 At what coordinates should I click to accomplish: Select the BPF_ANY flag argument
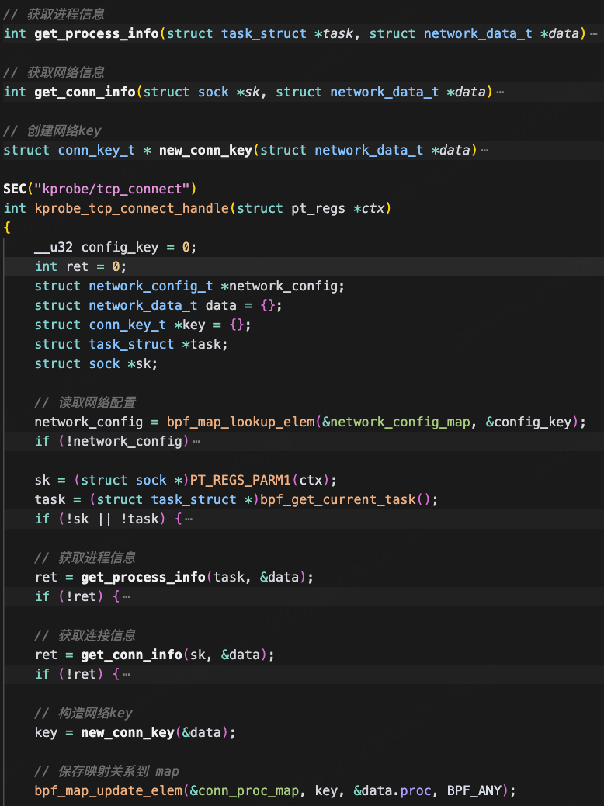click(x=474, y=790)
